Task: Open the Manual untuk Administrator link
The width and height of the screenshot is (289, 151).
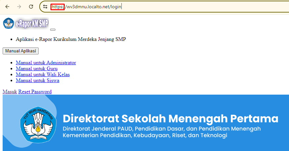Action: point(46,63)
